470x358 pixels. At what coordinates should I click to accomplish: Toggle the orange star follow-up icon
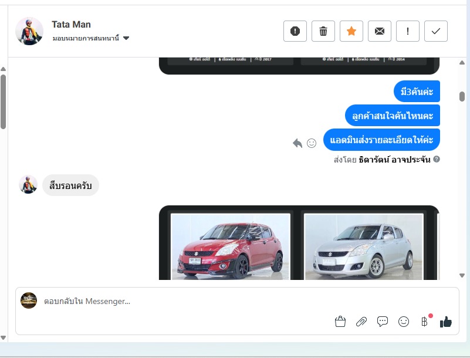coord(351,31)
